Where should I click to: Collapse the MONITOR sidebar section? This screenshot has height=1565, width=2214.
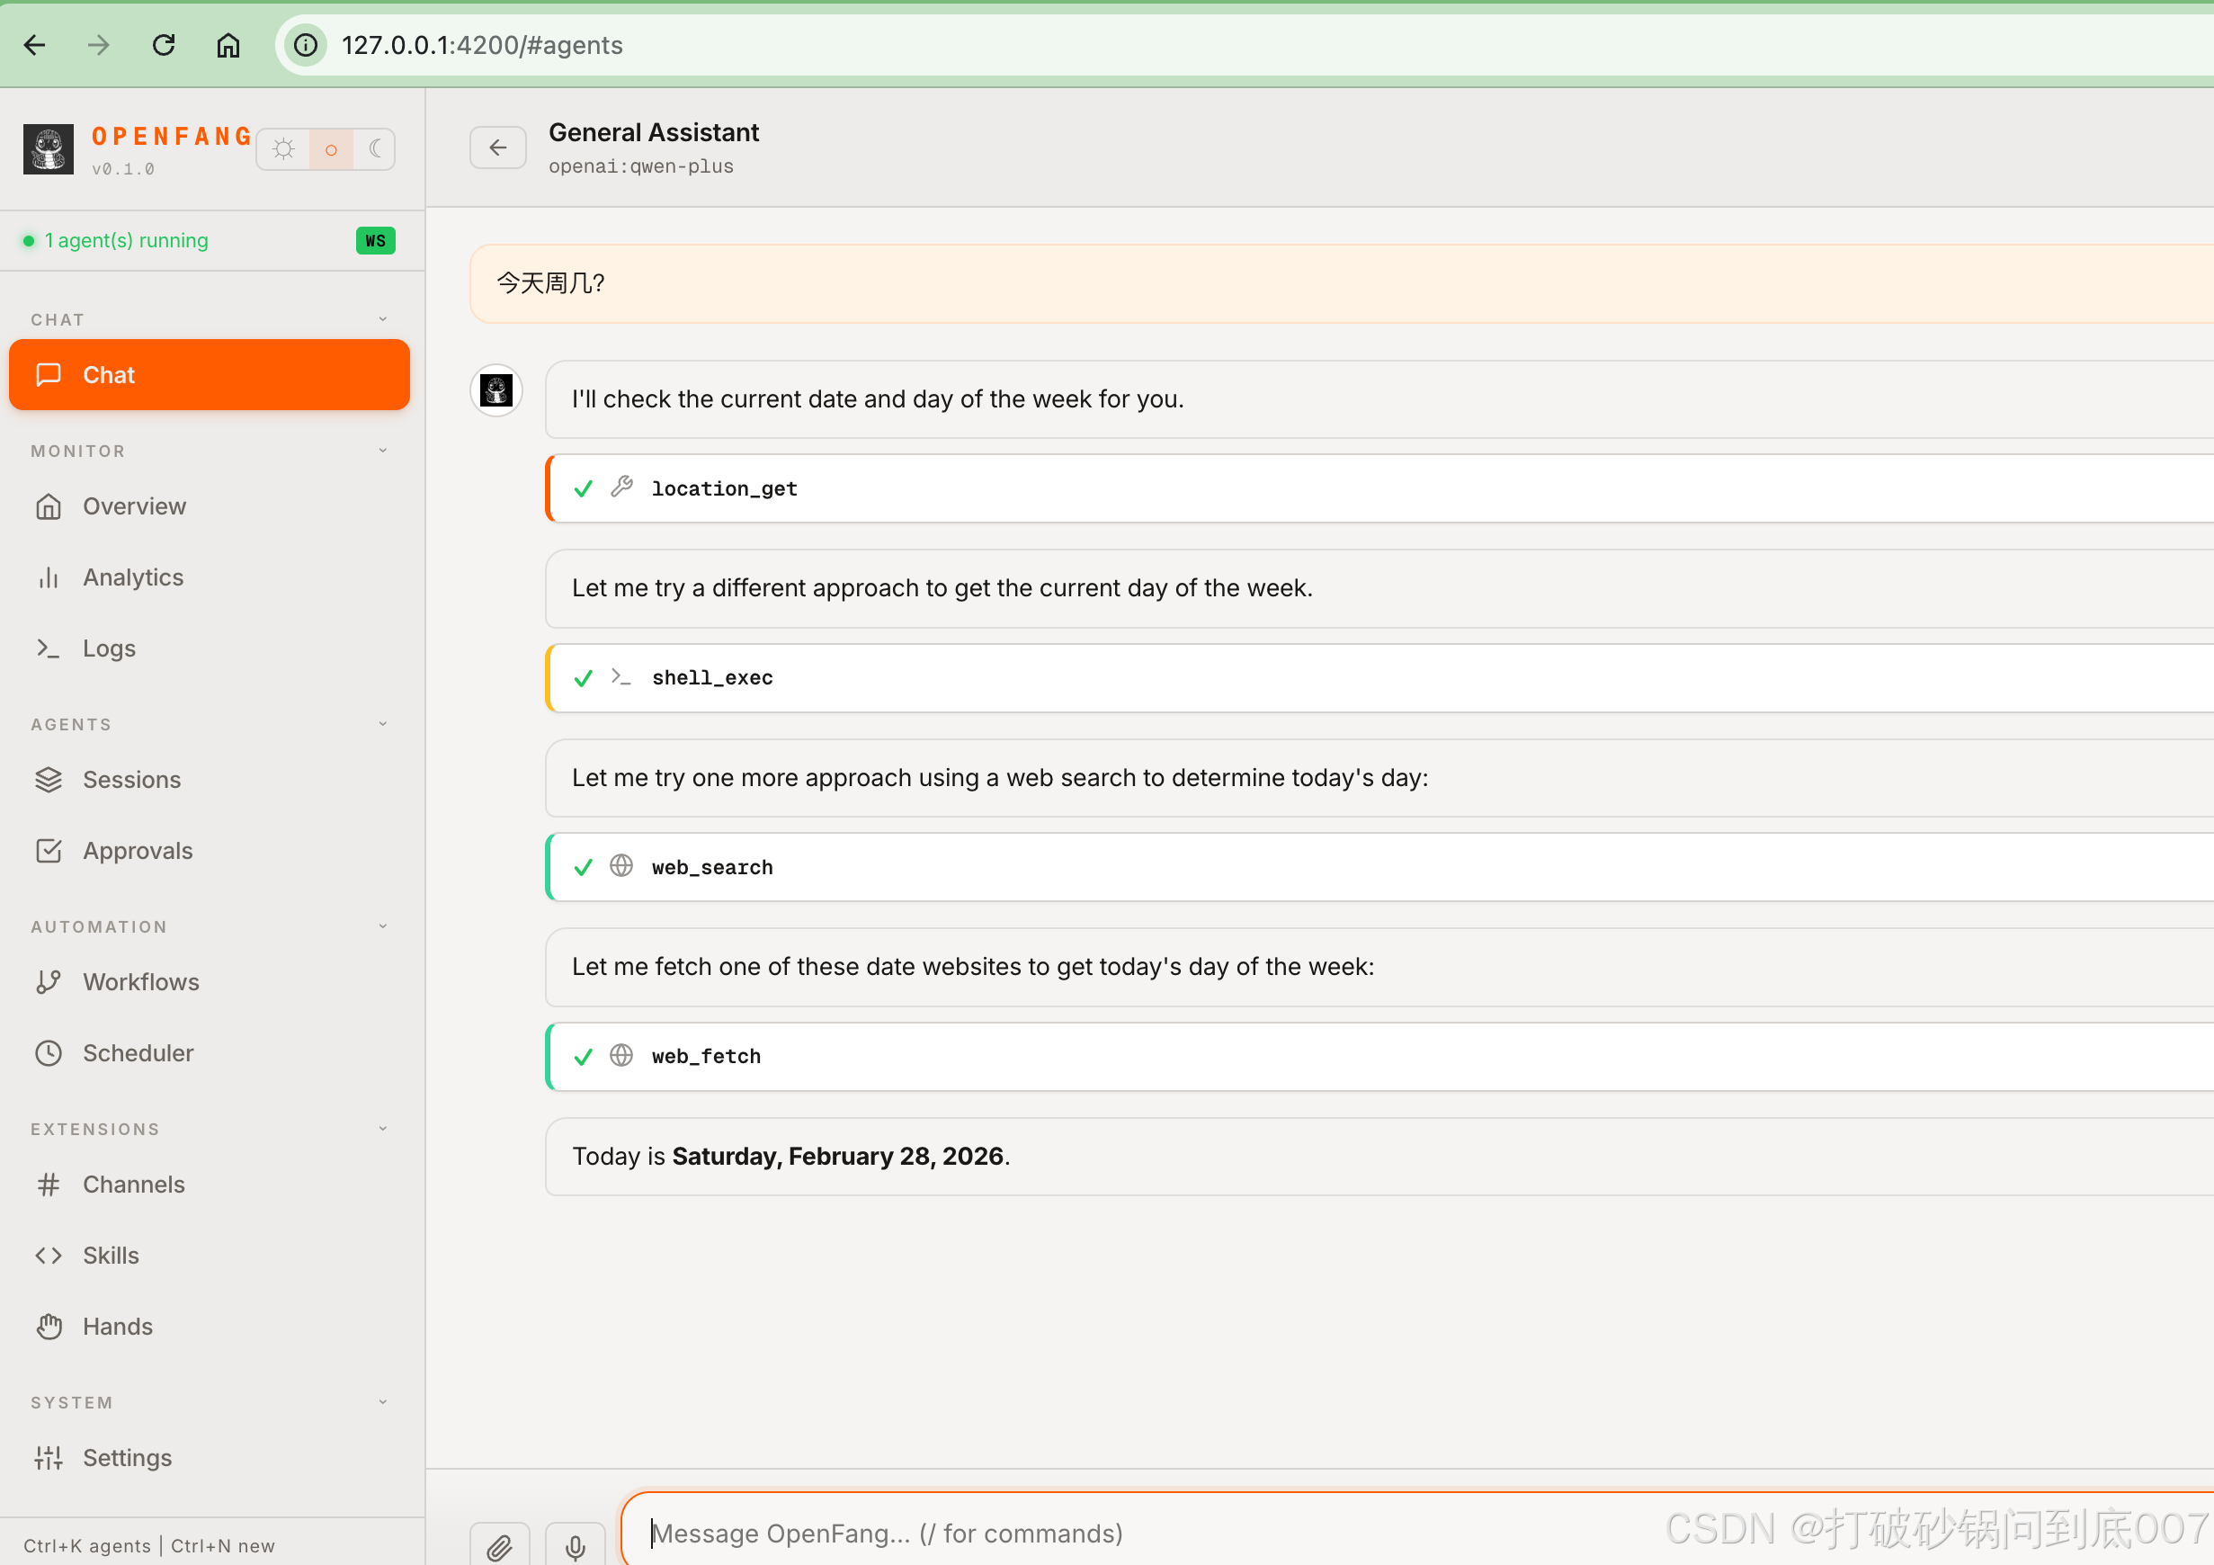pyautogui.click(x=383, y=451)
